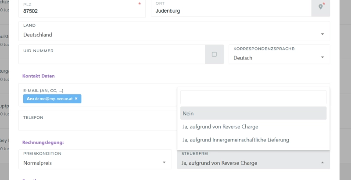The width and height of the screenshot is (351, 180).
Task: Select the Nein option
Action: pyautogui.click(x=253, y=113)
